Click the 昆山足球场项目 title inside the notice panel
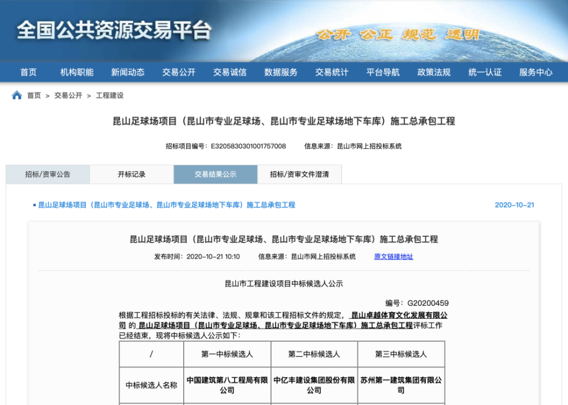568x405 pixels. [x=284, y=239]
